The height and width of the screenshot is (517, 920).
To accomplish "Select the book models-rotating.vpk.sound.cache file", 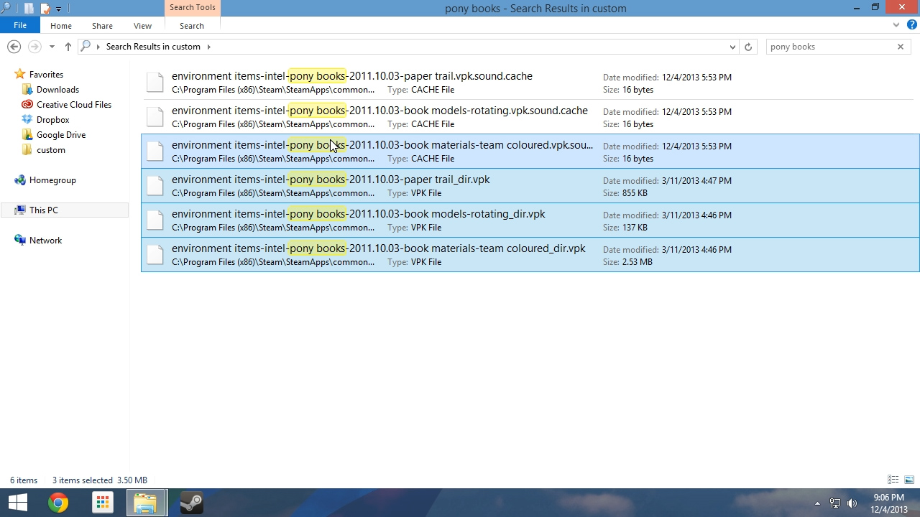I will pos(530,117).
